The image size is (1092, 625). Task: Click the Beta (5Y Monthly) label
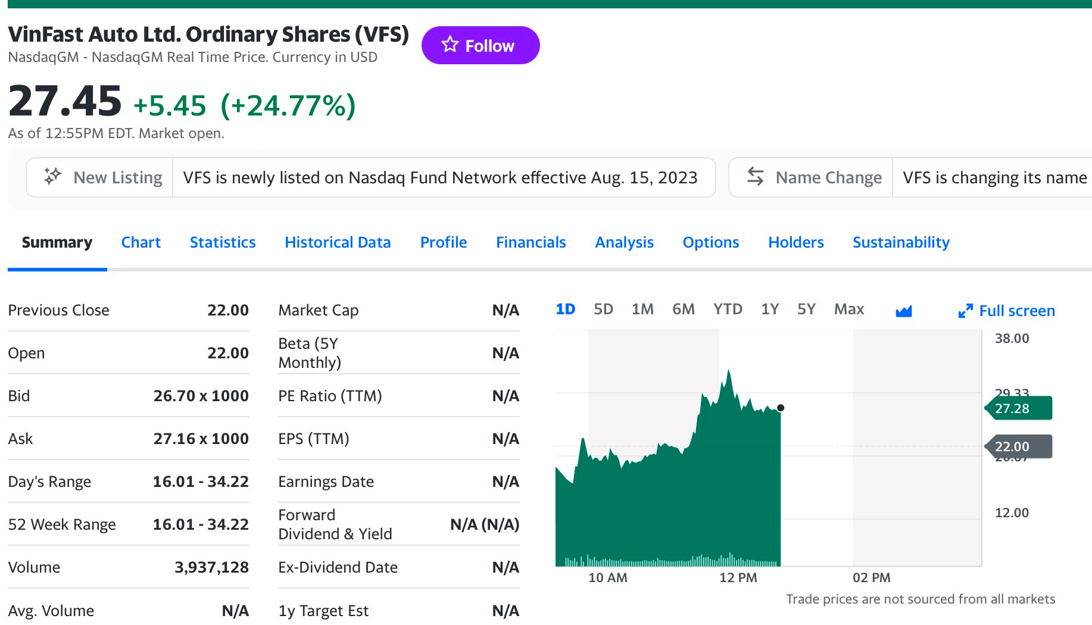click(x=310, y=353)
